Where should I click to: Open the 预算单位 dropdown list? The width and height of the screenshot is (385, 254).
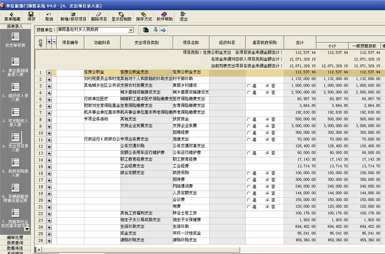(x=131, y=30)
